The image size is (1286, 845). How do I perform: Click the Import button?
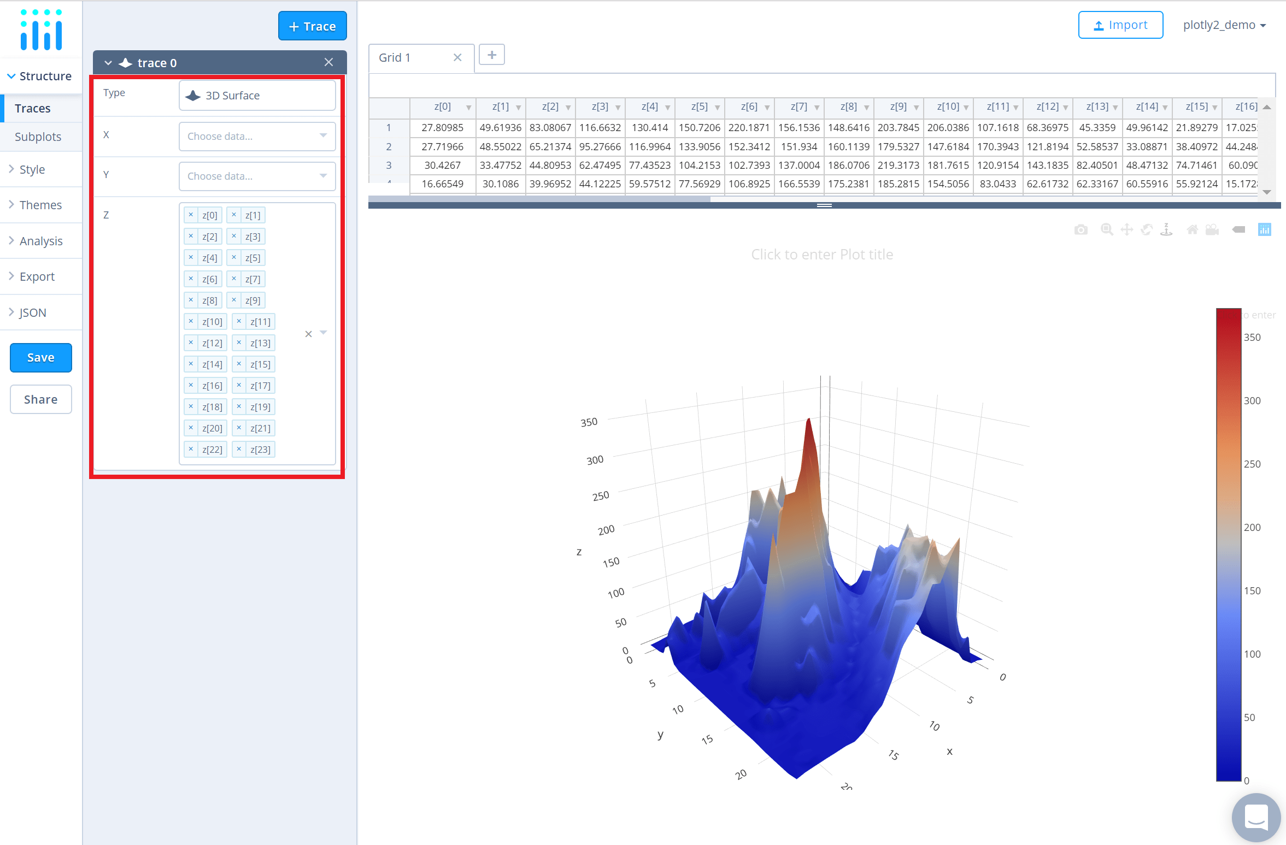coord(1120,25)
